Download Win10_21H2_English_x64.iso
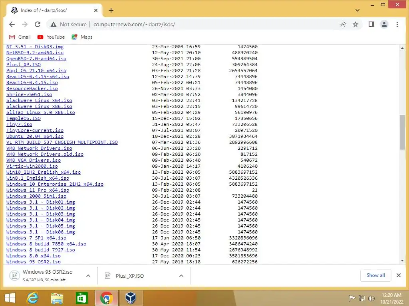Viewport: 409px width, 306px height. click(x=44, y=172)
